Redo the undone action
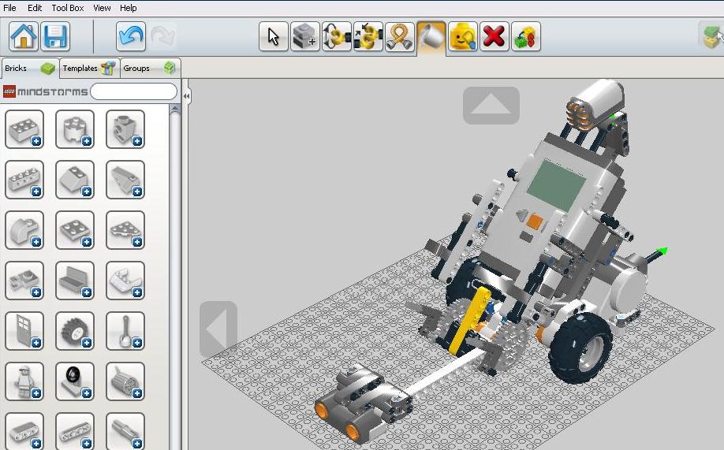 162,36
